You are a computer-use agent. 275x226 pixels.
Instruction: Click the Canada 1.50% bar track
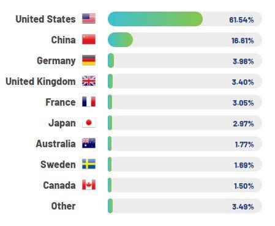(185, 185)
